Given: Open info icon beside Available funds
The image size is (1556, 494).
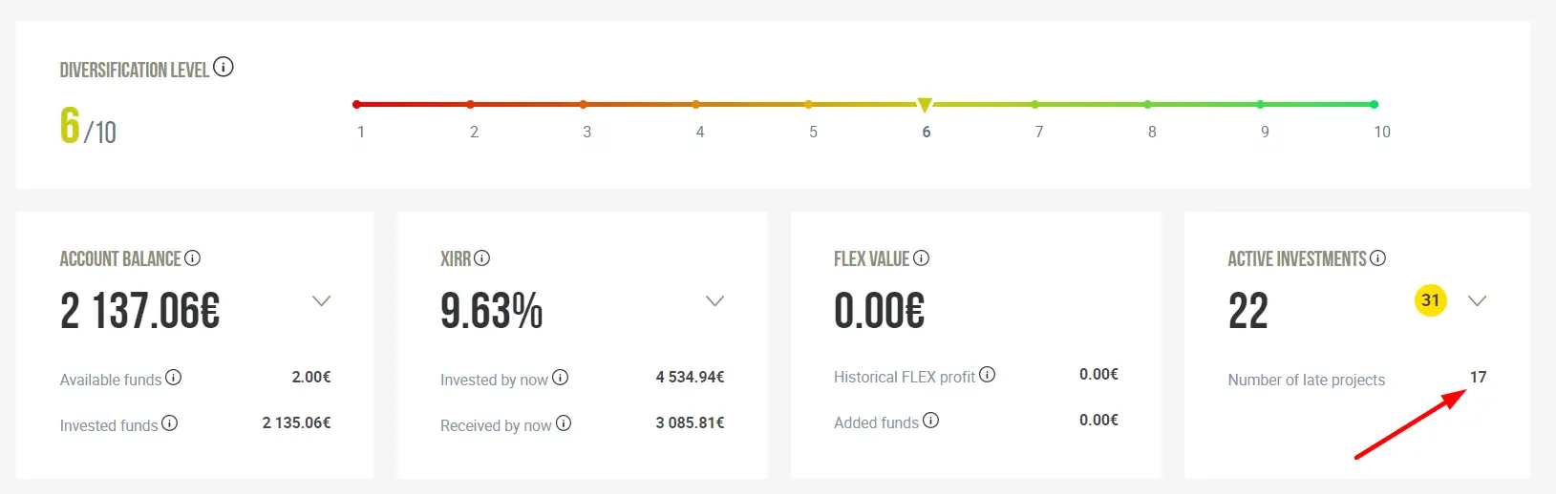Looking at the screenshot, I should click(174, 377).
